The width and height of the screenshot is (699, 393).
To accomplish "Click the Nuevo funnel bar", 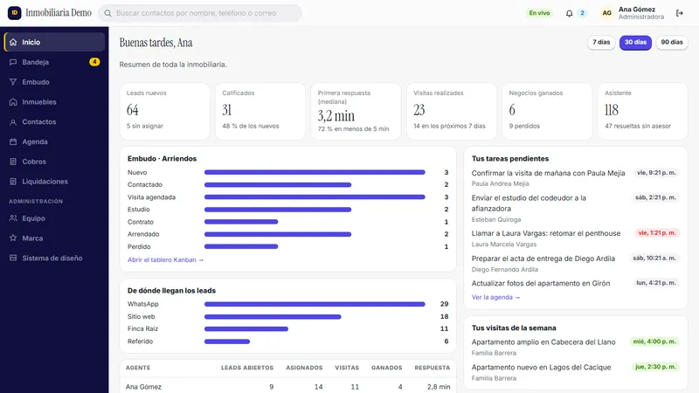I will 315,172.
